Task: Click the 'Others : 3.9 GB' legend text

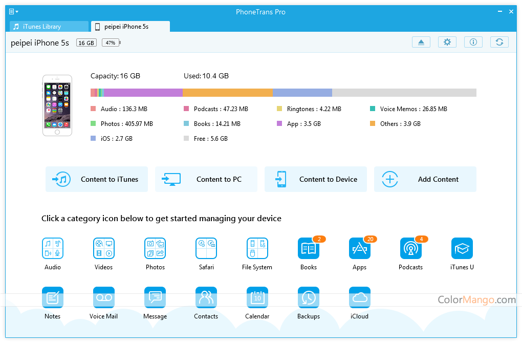Action: 400,124
